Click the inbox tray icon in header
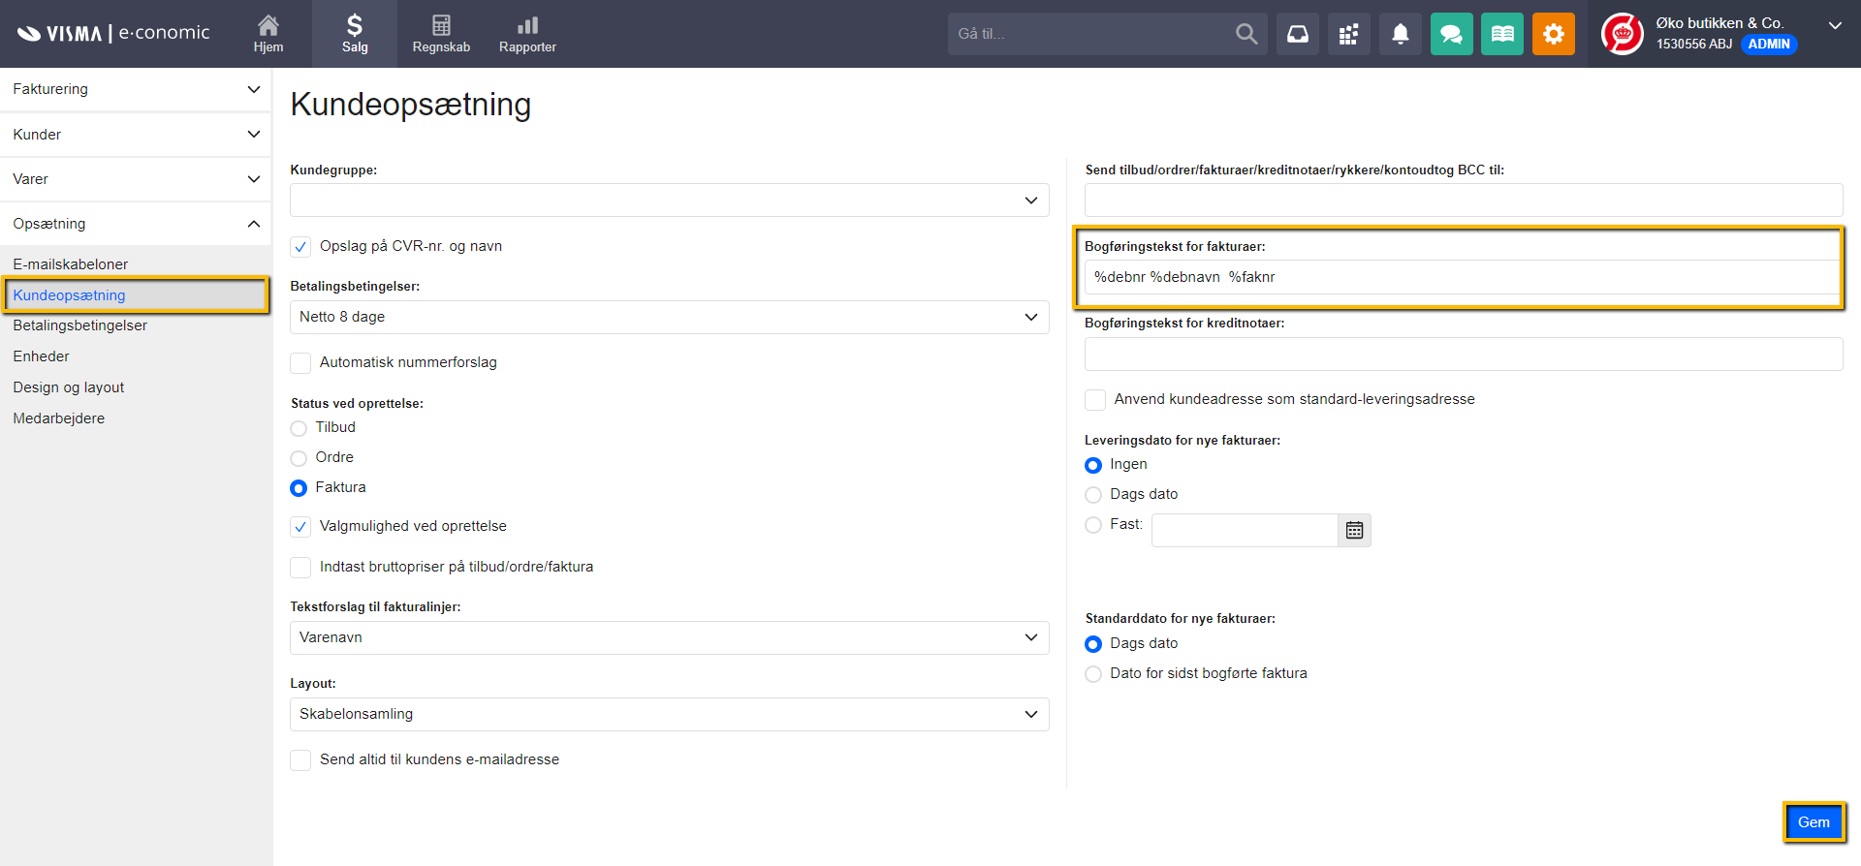Image resolution: width=1861 pixels, height=866 pixels. (1297, 35)
